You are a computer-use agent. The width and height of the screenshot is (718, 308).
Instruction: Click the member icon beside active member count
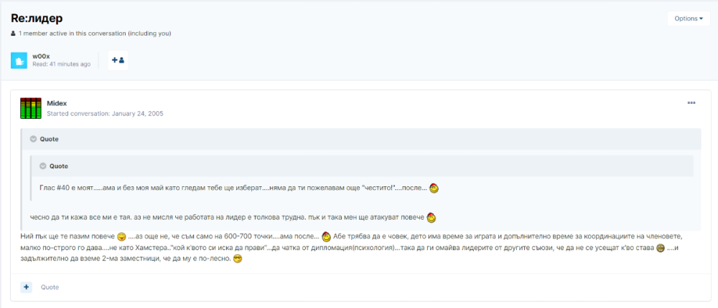(x=14, y=34)
